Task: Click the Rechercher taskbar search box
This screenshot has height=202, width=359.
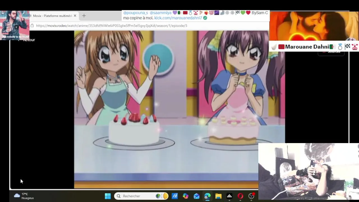Action: pyautogui.click(x=142, y=196)
